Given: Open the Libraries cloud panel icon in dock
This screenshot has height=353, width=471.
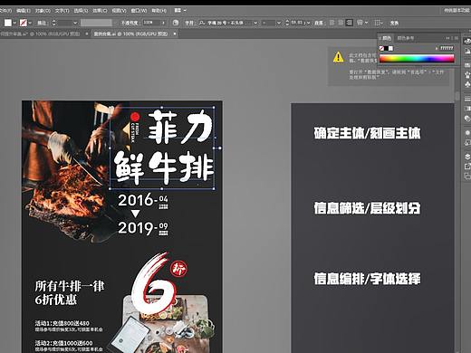Looking at the screenshot, I should tap(467, 42).
